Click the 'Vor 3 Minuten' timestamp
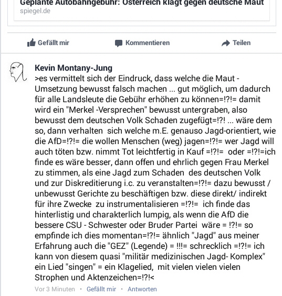 click(x=55, y=289)
